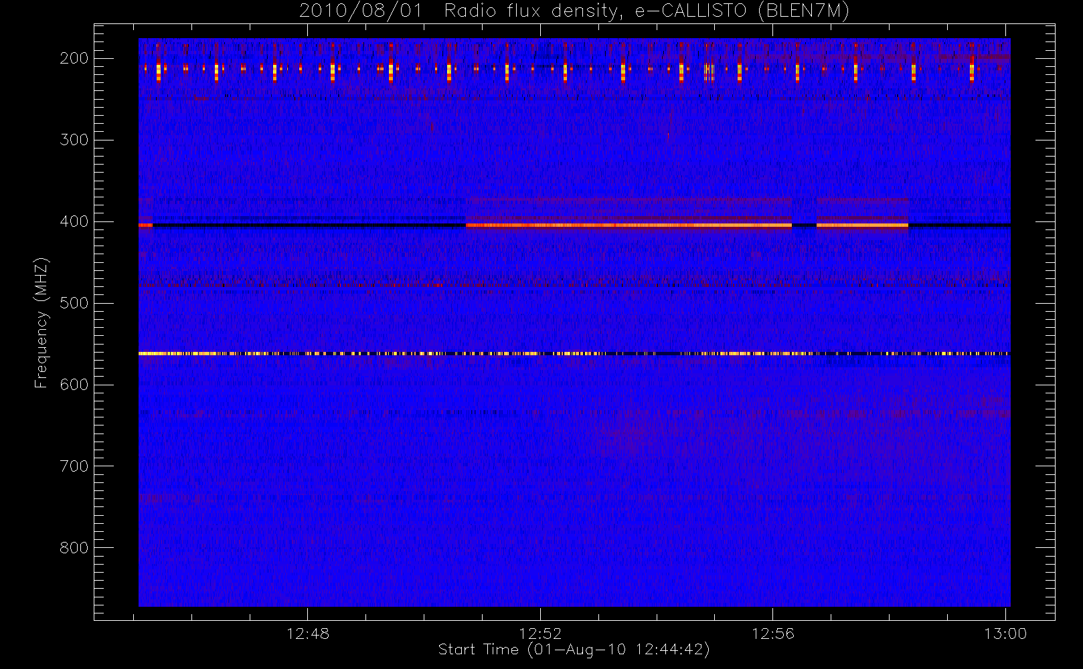Click the long orange emission band near 400 MHz
The image size is (1083, 669).
coord(629,225)
